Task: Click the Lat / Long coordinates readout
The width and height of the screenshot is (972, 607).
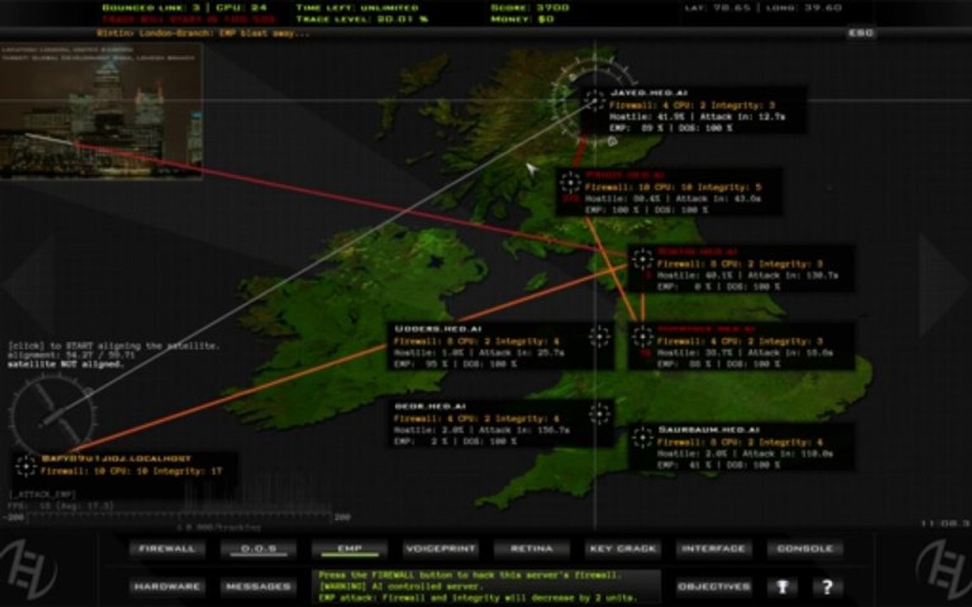Action: point(763,8)
